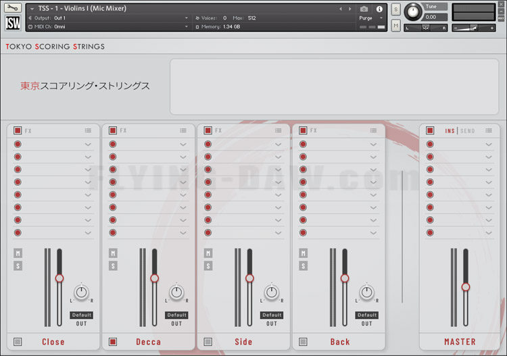Click the ISW logo icon
Viewport: 507px width, 356px height.
click(x=13, y=22)
